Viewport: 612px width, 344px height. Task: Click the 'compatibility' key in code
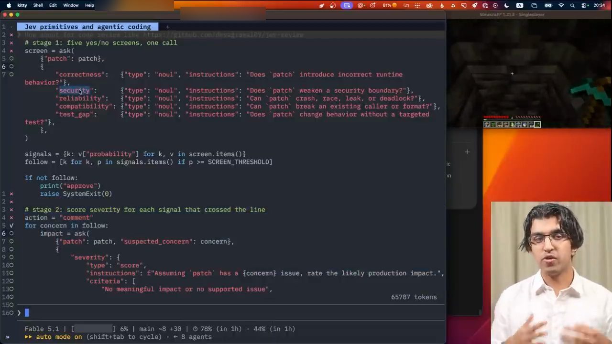(x=84, y=107)
